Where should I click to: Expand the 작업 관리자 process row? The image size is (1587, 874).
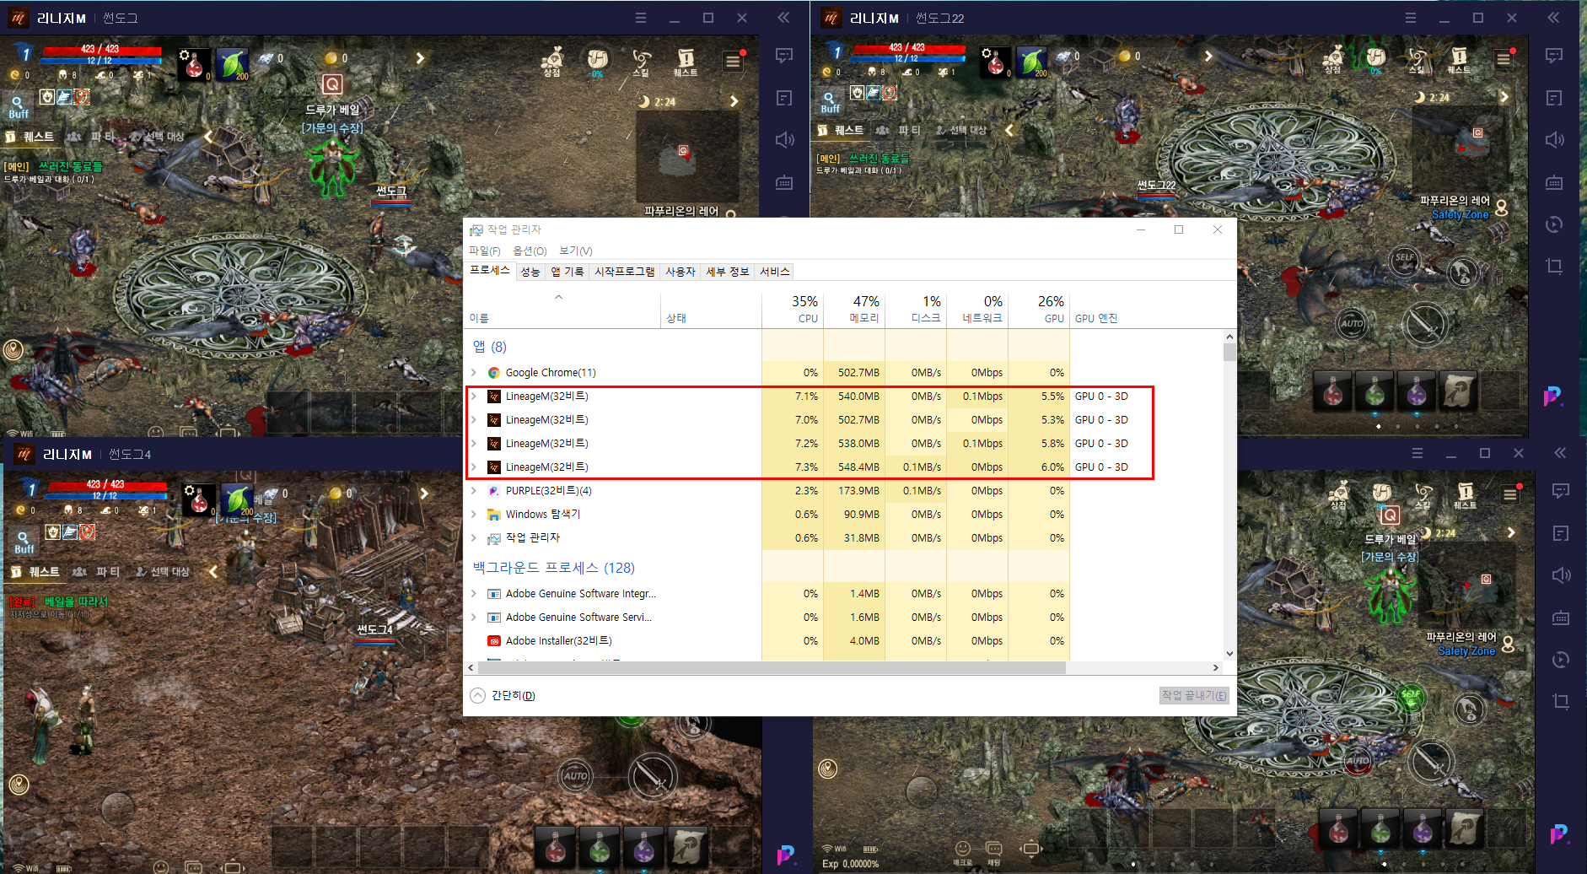point(474,537)
